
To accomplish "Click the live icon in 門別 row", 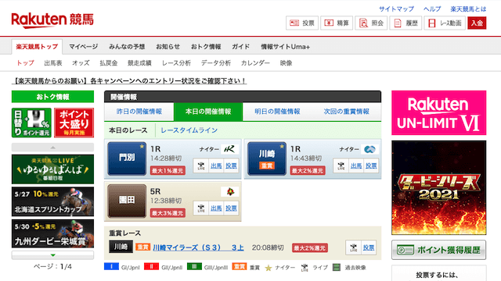I will [x=201, y=166].
